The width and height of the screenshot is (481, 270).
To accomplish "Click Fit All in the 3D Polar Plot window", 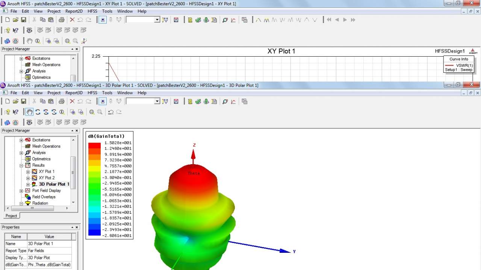I will [92, 112].
